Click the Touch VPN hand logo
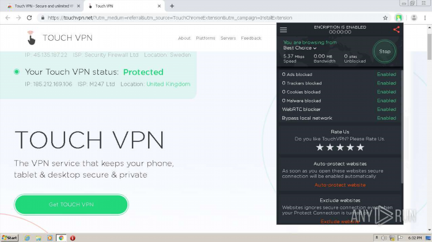Viewport: 432px width, 242px height. 31,38
